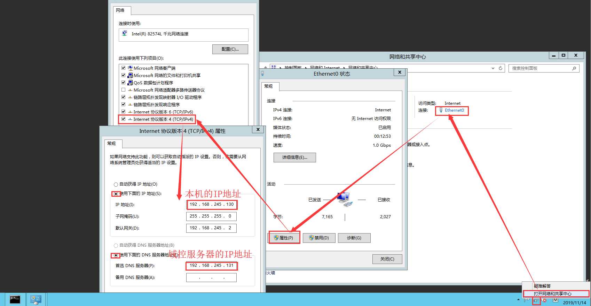
Task: Click the 诊断(G) button
Action: pos(354,238)
